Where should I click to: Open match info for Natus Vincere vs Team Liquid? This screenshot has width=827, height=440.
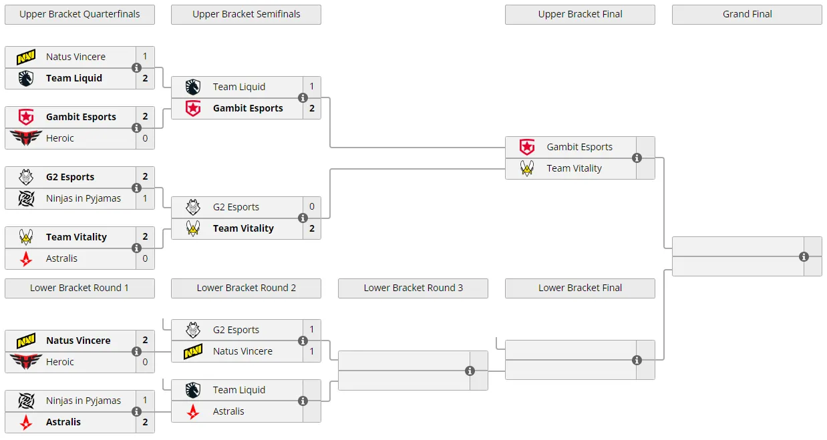pyautogui.click(x=136, y=67)
